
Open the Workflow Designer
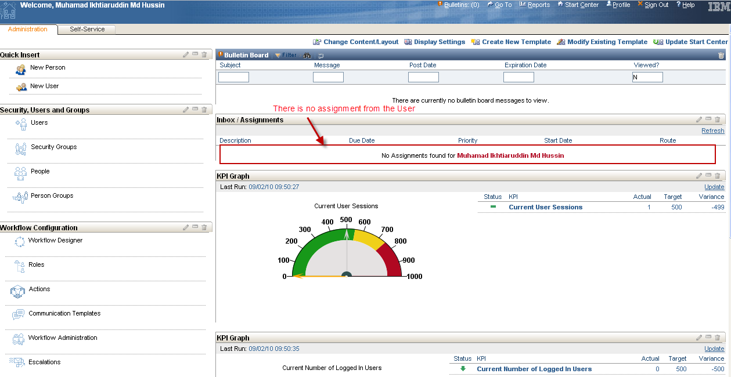55,240
